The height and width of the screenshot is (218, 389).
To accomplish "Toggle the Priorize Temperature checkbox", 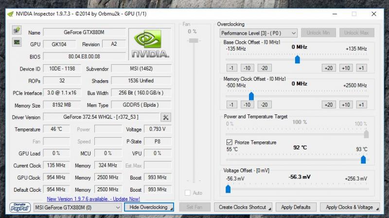I will [x=229, y=142].
